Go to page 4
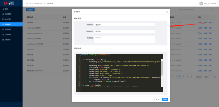 [188, 77]
